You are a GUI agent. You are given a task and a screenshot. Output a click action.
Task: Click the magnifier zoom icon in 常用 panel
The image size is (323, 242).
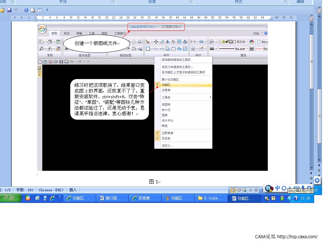[x=42, y=49]
